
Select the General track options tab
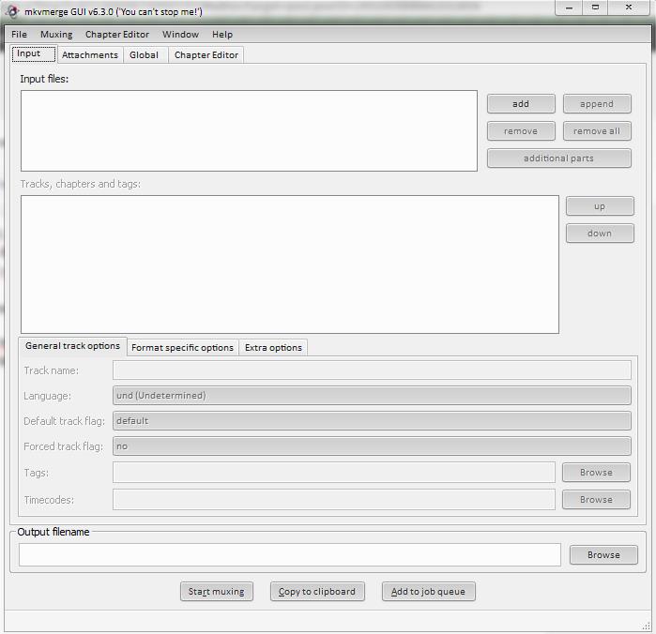(72, 346)
